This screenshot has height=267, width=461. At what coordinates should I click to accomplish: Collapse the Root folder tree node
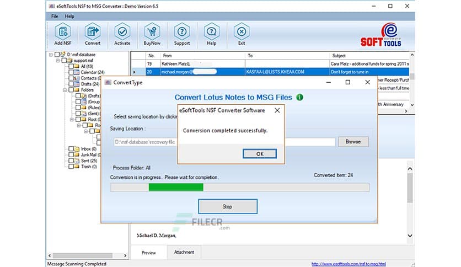(x=72, y=119)
